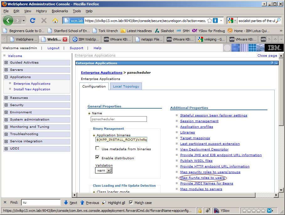
Task: Open Home - IBM Lotus Qui... bookmark
Action: pyautogui.click(x=249, y=31)
